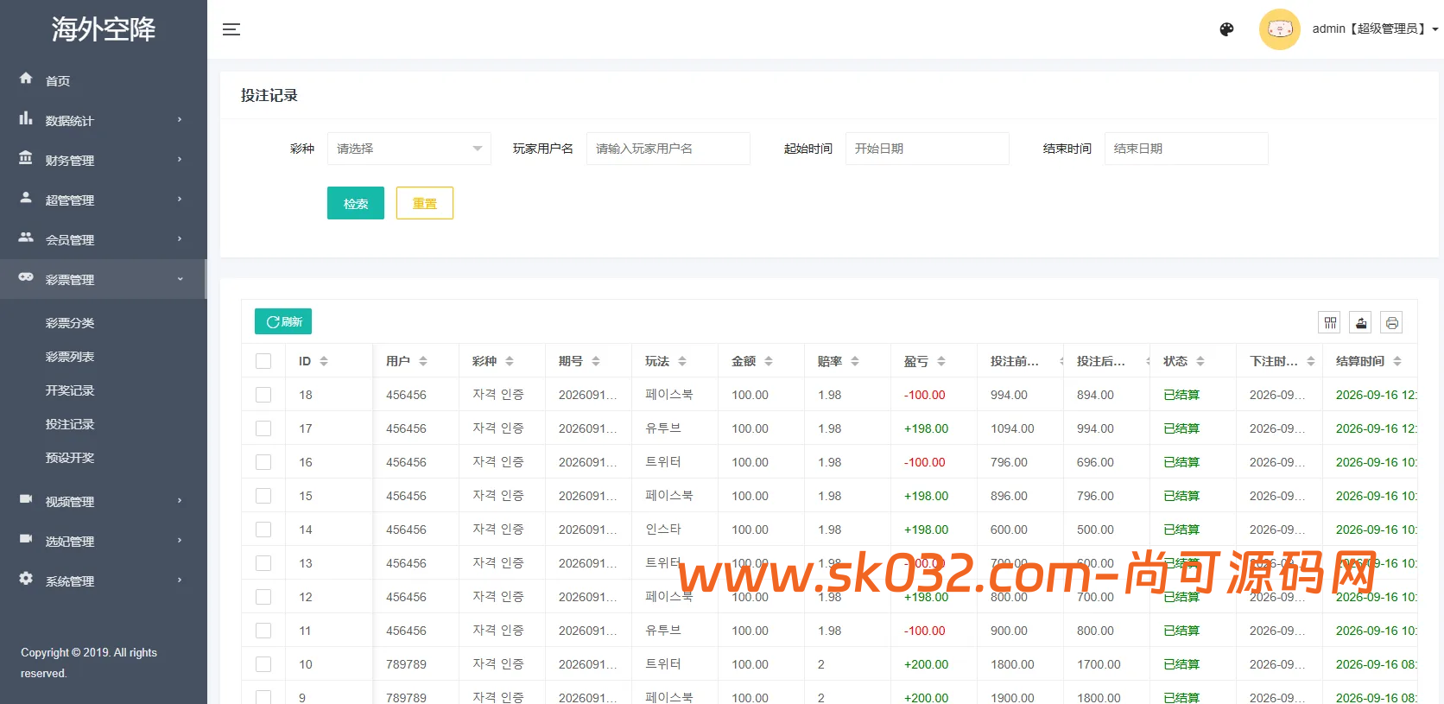
Task: Sort the table by the ID column arrows
Action: tap(324, 361)
